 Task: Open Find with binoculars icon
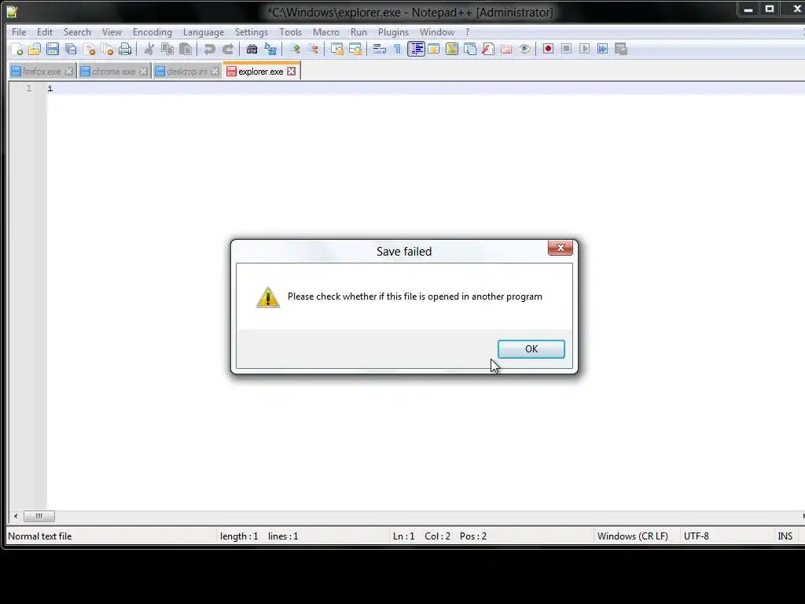[x=252, y=50]
